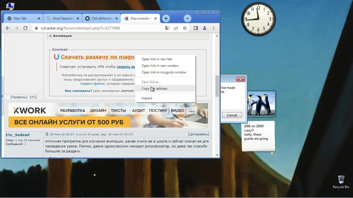Switch to the Old qBittorrent tab
The height and width of the screenshot is (198, 353).
[x=101, y=18]
